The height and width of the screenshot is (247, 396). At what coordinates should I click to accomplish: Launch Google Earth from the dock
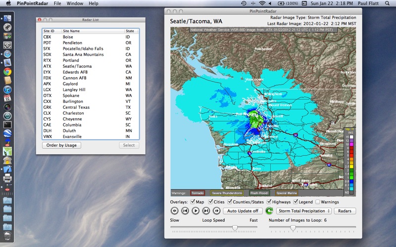pos(7,133)
